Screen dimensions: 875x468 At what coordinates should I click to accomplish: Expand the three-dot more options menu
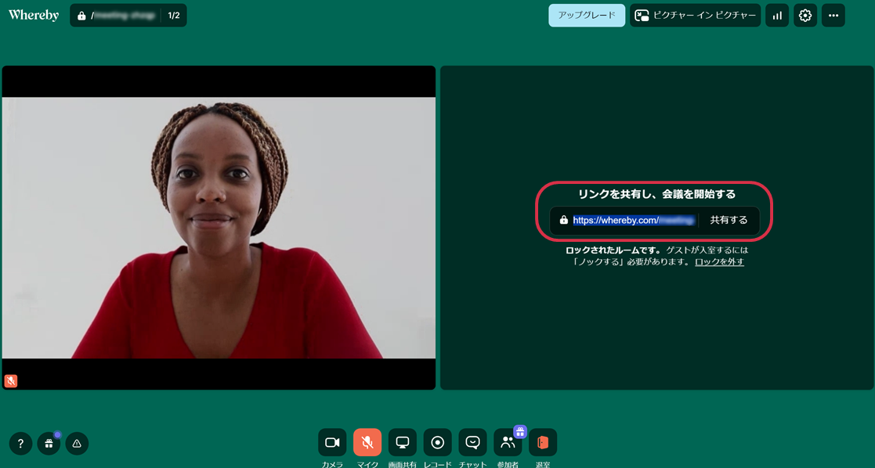(x=833, y=16)
